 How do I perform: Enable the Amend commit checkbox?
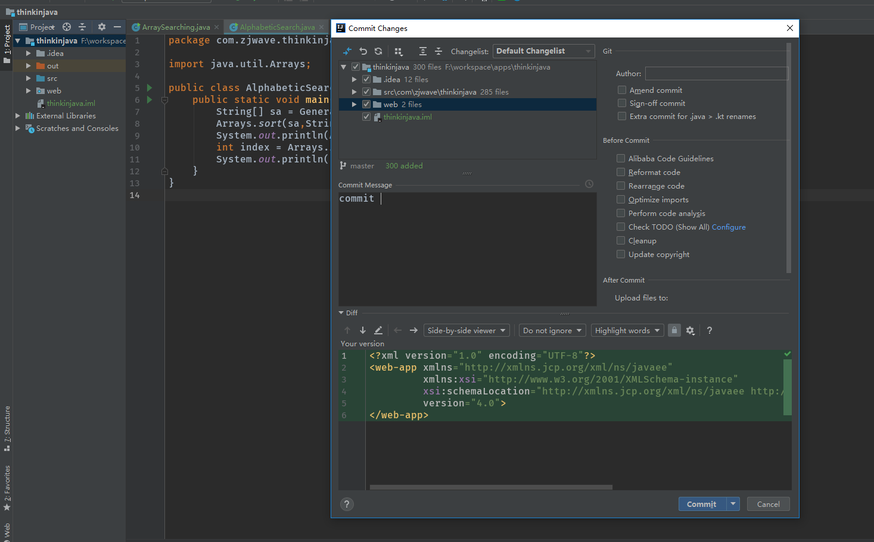pyautogui.click(x=622, y=90)
